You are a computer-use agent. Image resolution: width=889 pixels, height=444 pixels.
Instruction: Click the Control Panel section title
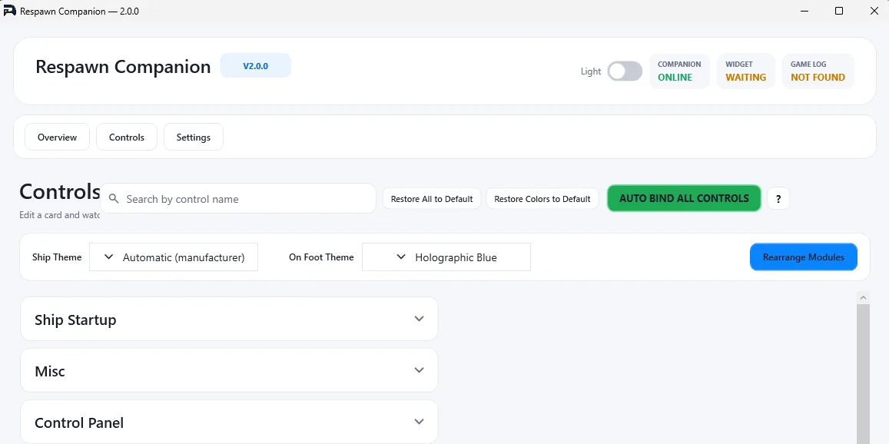(79, 423)
